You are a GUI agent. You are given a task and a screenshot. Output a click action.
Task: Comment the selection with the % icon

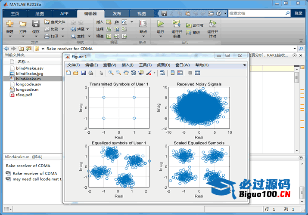109,29
